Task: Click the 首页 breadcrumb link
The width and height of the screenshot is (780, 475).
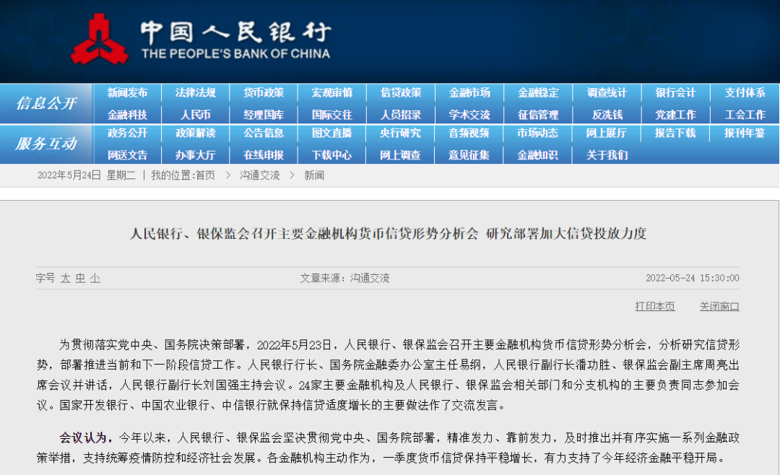Action: click(206, 175)
